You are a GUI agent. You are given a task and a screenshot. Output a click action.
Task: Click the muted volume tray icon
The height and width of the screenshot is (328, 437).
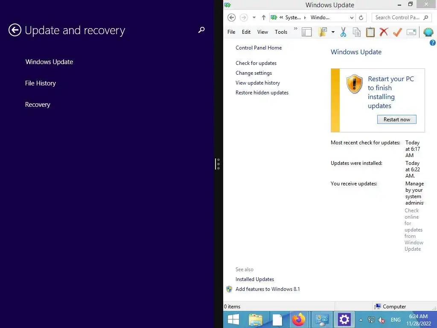click(382, 320)
